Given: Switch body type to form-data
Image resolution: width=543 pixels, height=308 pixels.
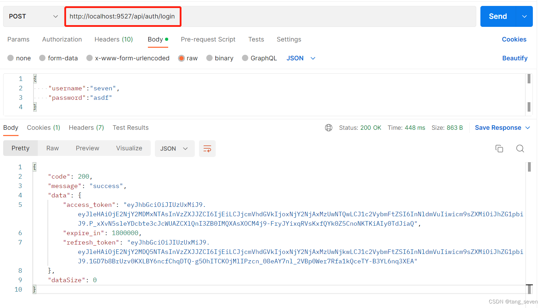Looking at the screenshot, I should pyautogui.click(x=58, y=58).
